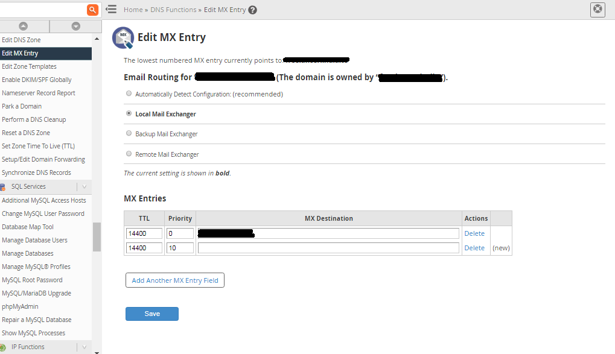Image resolution: width=615 pixels, height=354 pixels.
Task: Select Automatically Detect Configuration radio button
Action: coord(129,93)
